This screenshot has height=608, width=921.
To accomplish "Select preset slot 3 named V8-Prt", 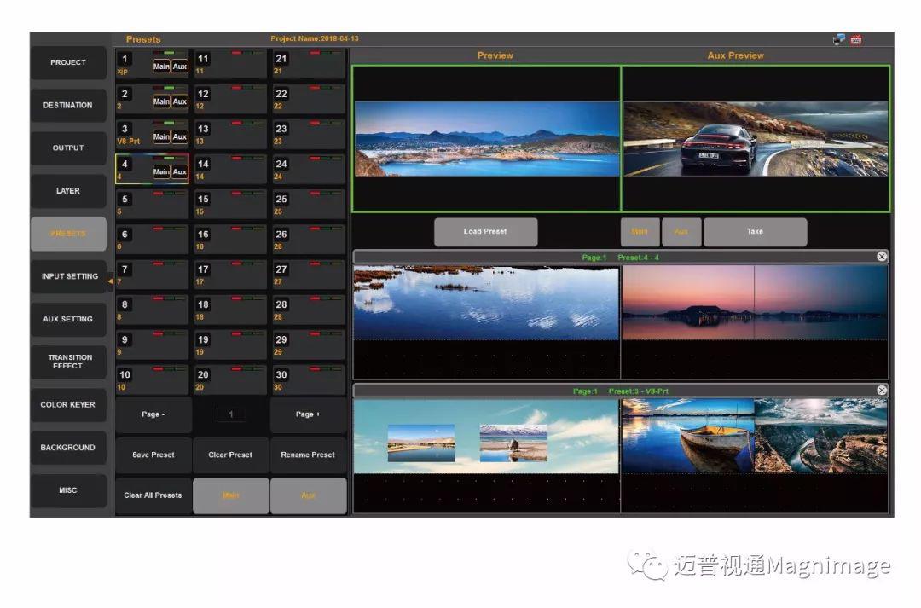I will tap(132, 135).
